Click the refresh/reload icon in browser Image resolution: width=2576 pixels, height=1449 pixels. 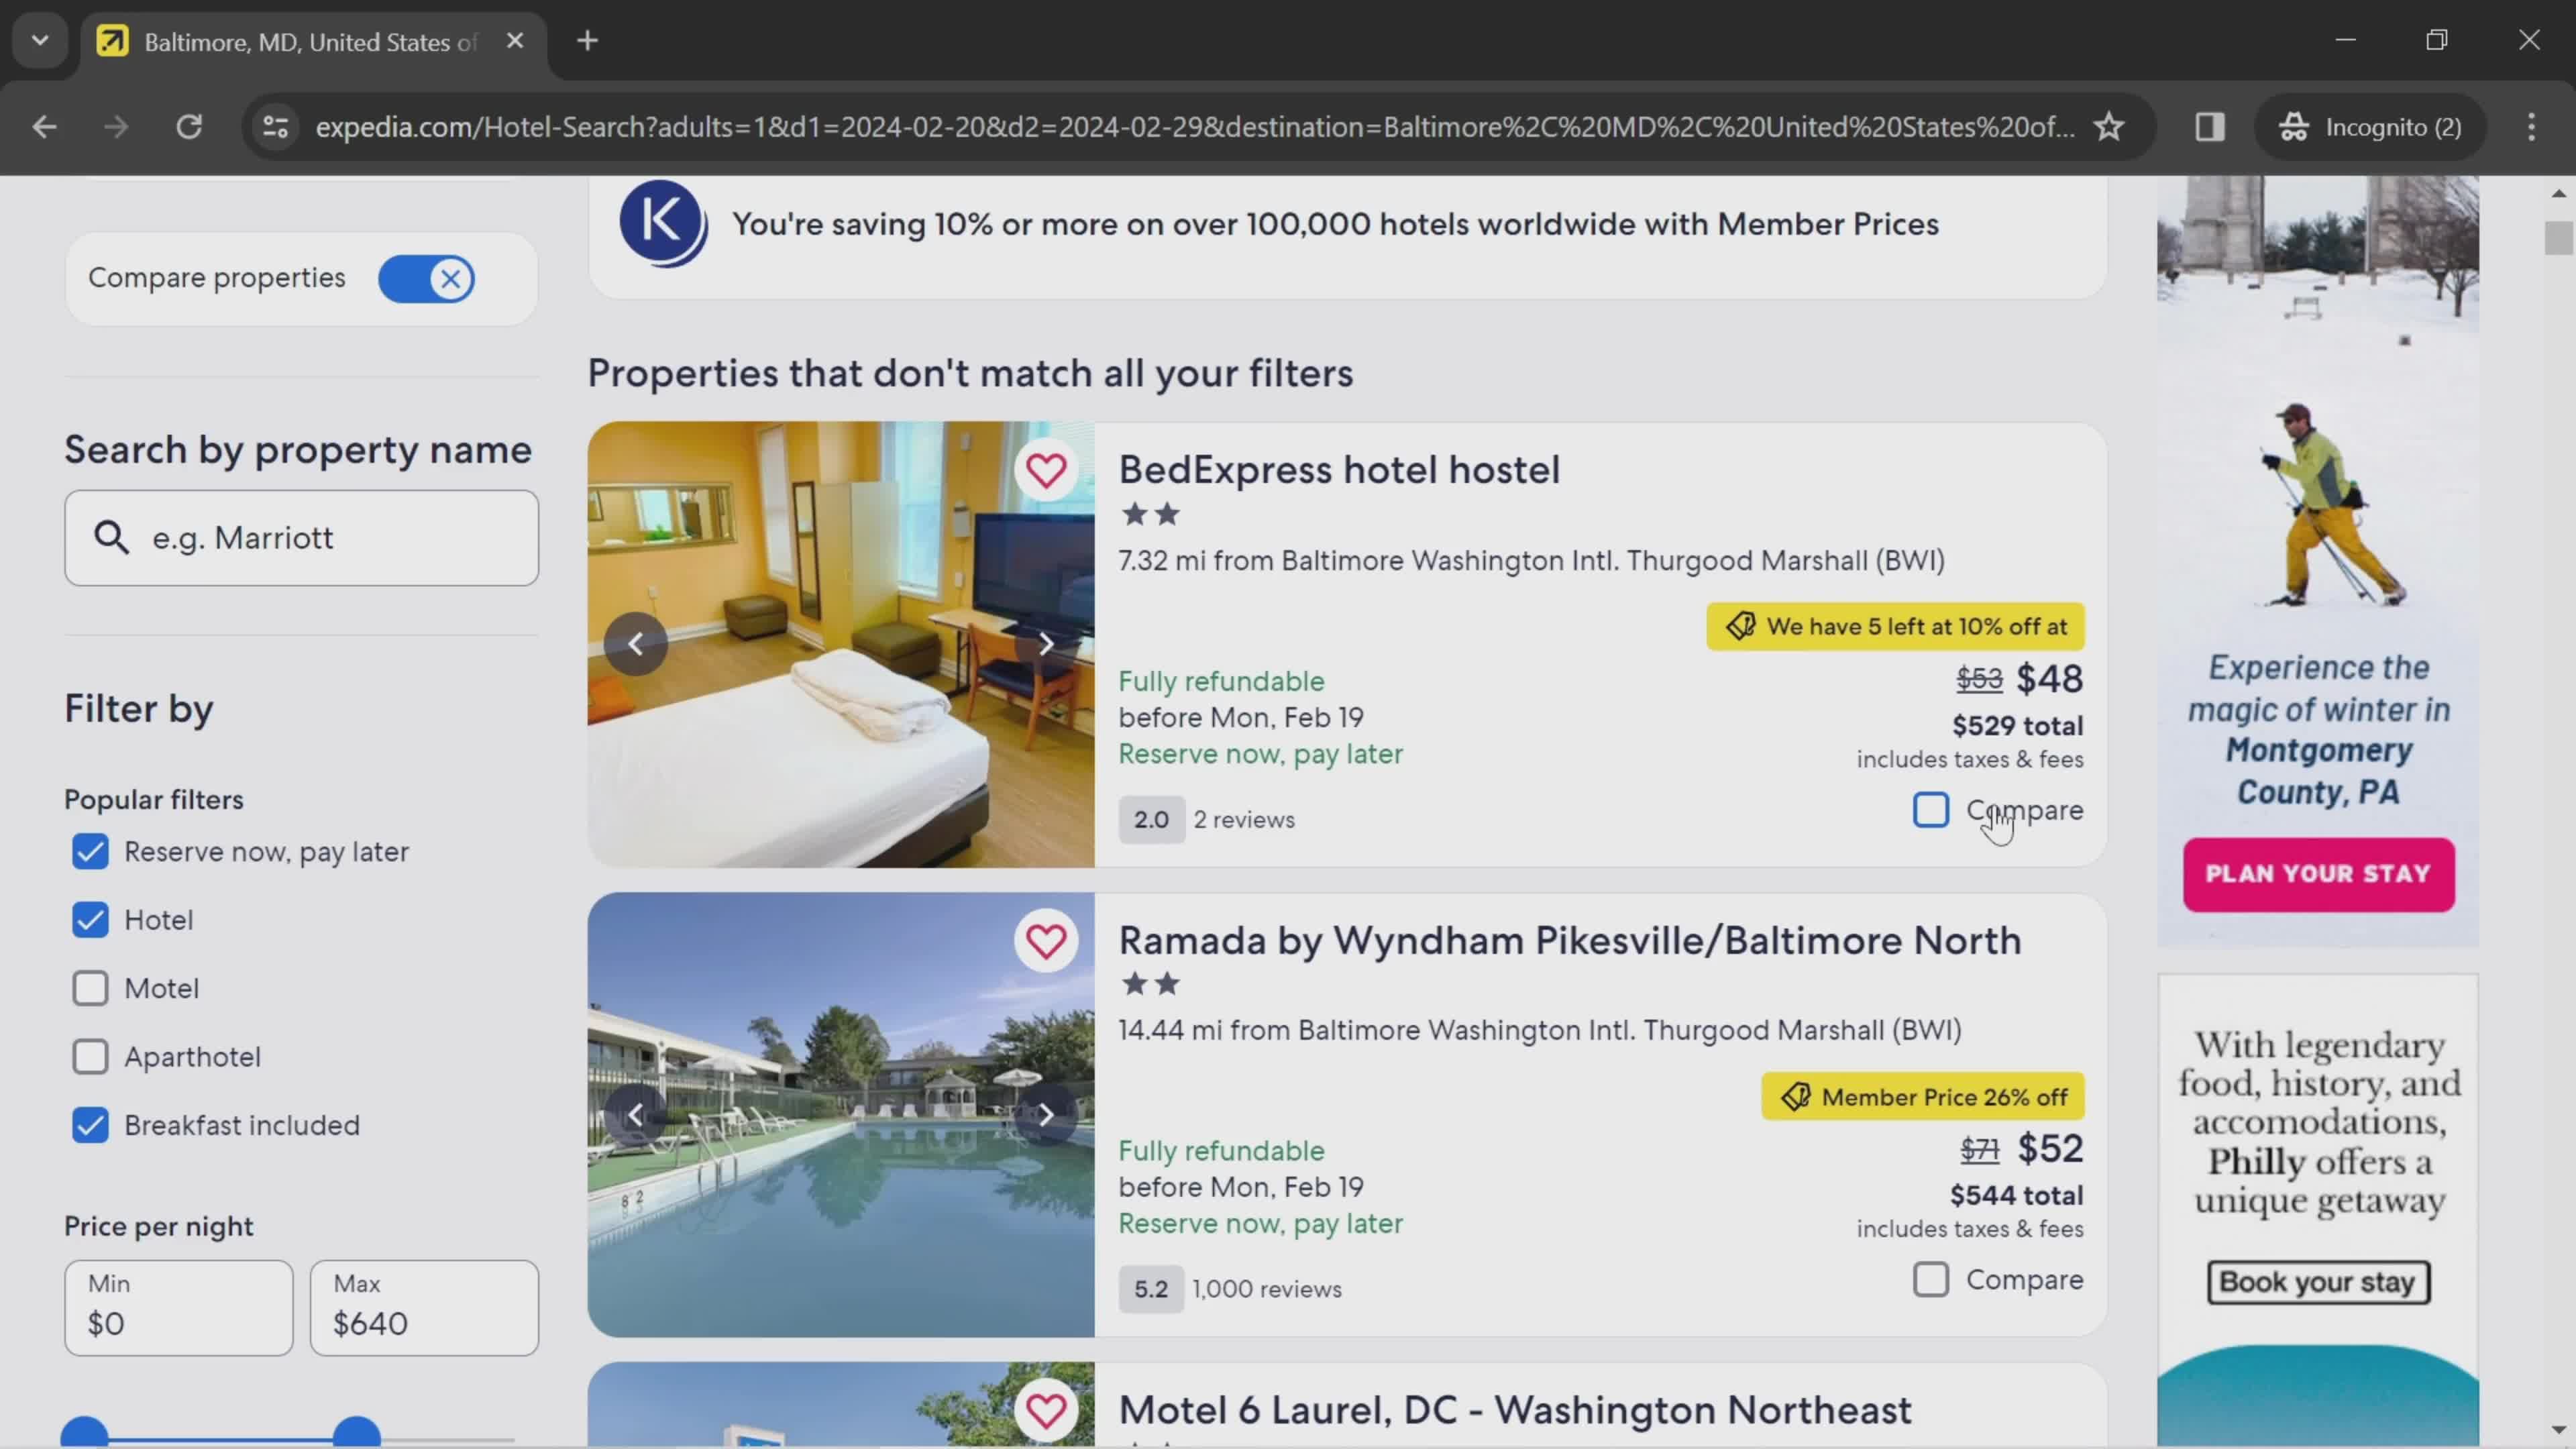point(189,125)
